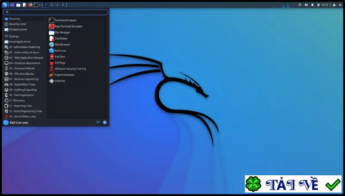Focus the application menu search field
The image size is (345, 196).
[56, 12]
